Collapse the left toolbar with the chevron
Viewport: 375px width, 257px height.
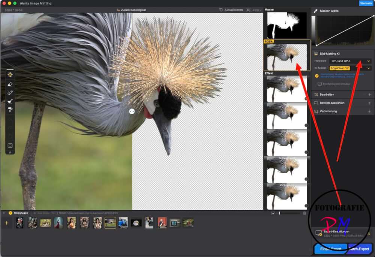click(10, 152)
